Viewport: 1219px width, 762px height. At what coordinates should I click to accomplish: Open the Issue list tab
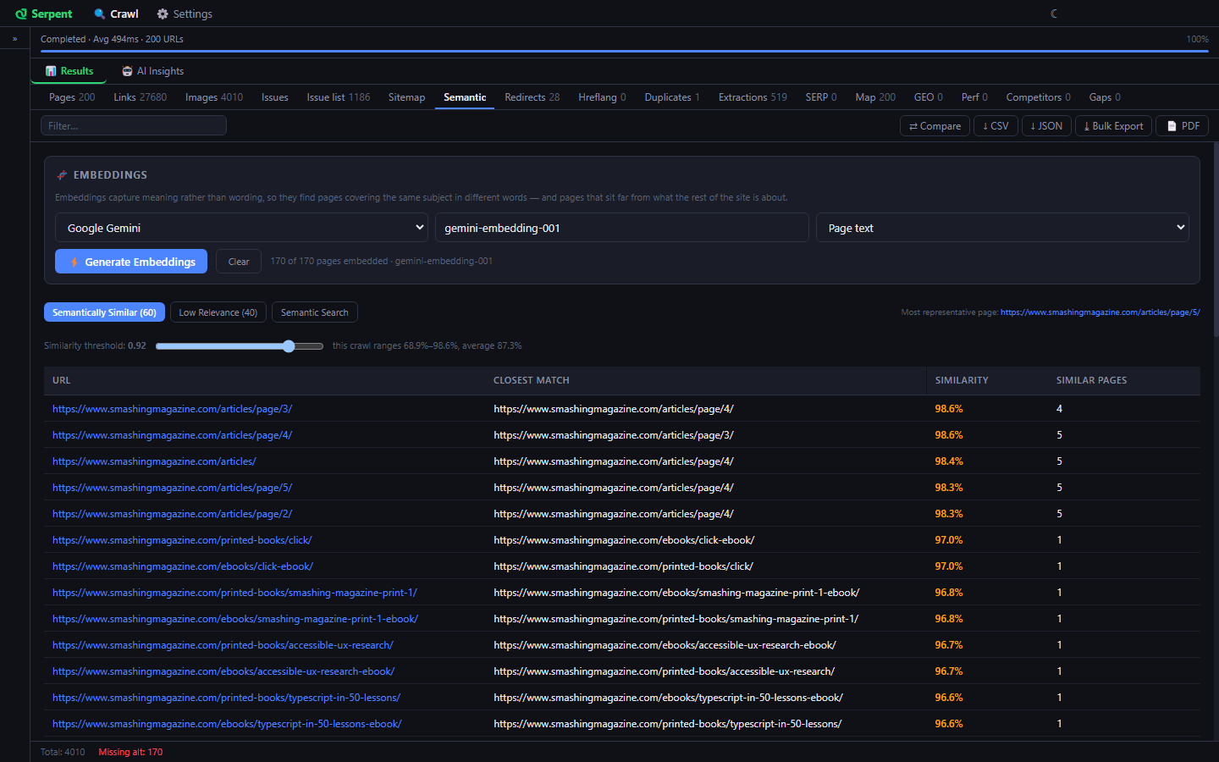tap(339, 97)
